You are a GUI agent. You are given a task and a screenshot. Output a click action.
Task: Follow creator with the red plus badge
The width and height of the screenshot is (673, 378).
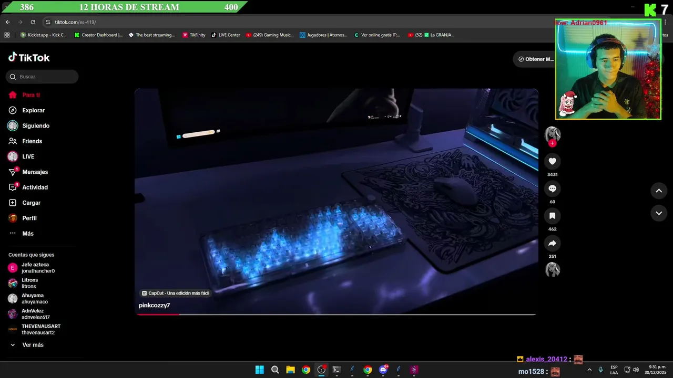pos(552,143)
